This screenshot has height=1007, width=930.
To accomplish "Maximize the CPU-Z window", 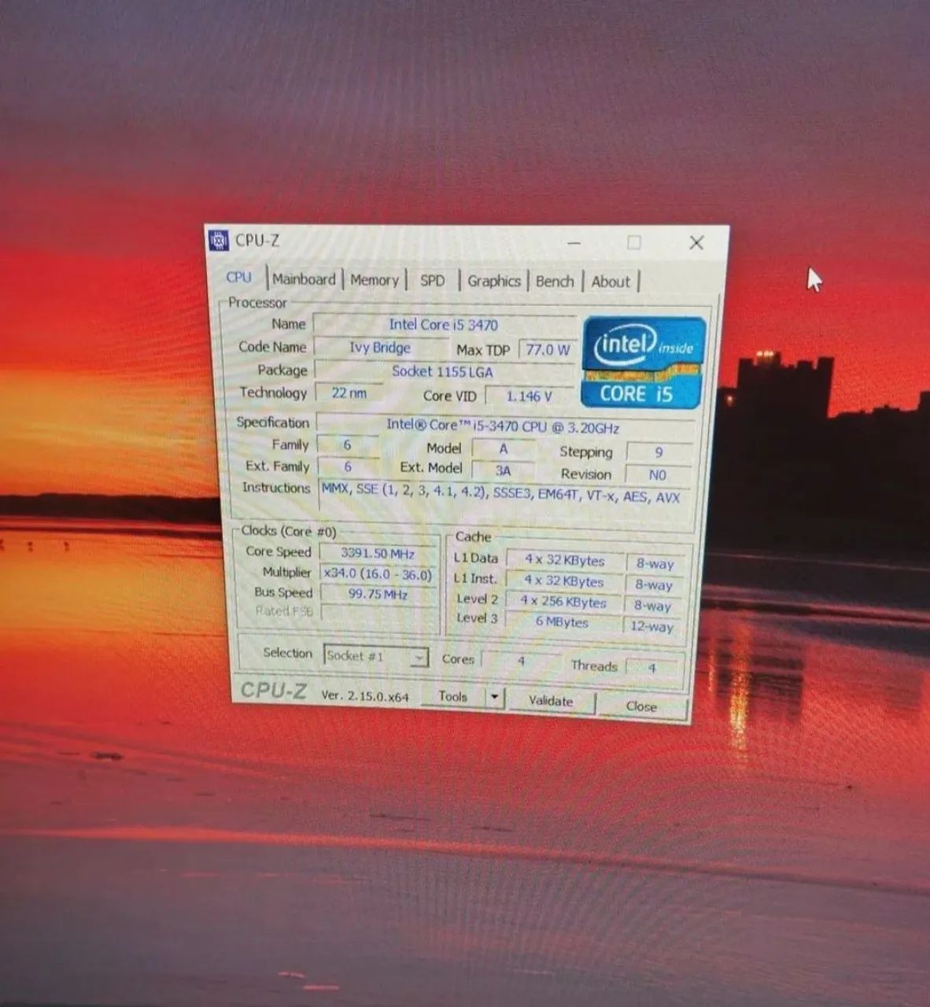I will click(634, 242).
